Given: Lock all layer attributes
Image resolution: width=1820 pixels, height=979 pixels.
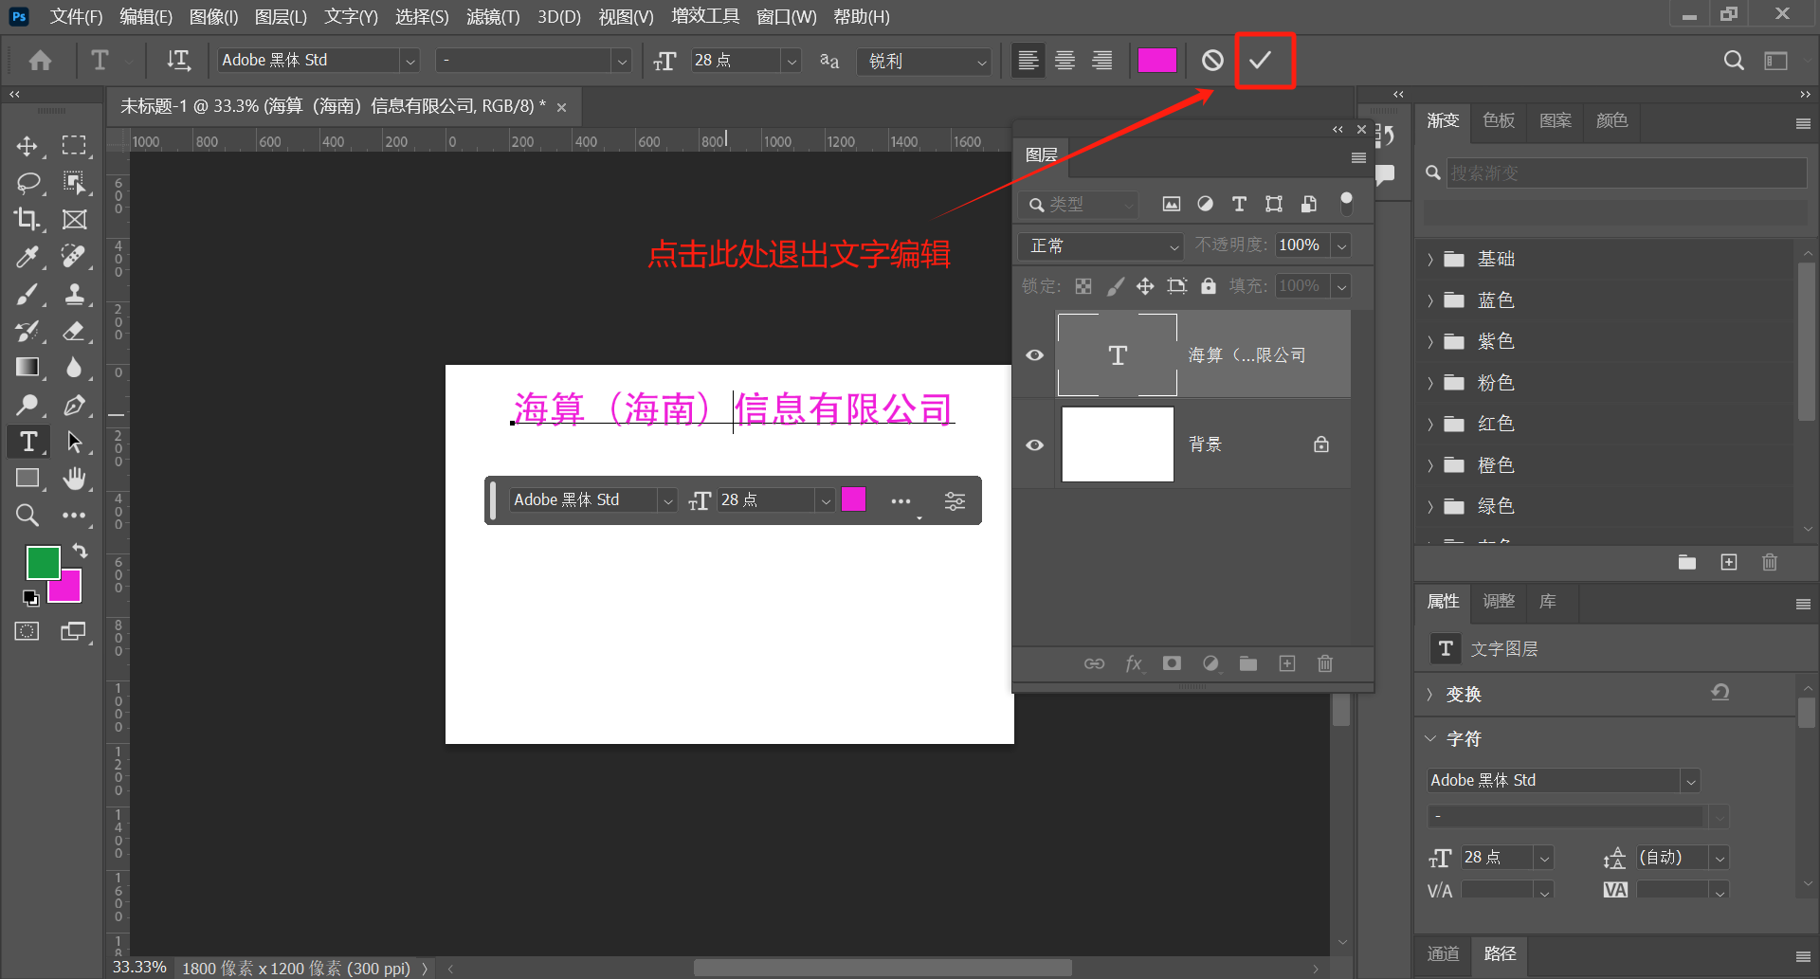Looking at the screenshot, I should [x=1209, y=286].
